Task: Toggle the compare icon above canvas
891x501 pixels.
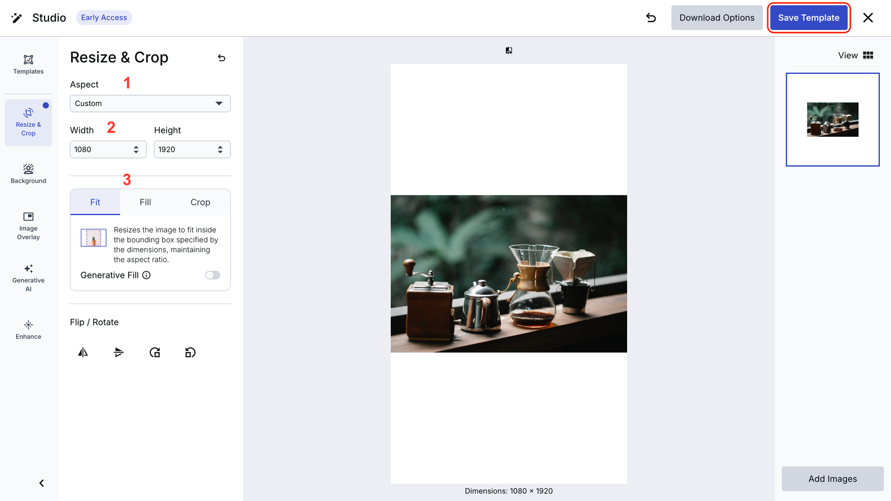Action: click(509, 51)
